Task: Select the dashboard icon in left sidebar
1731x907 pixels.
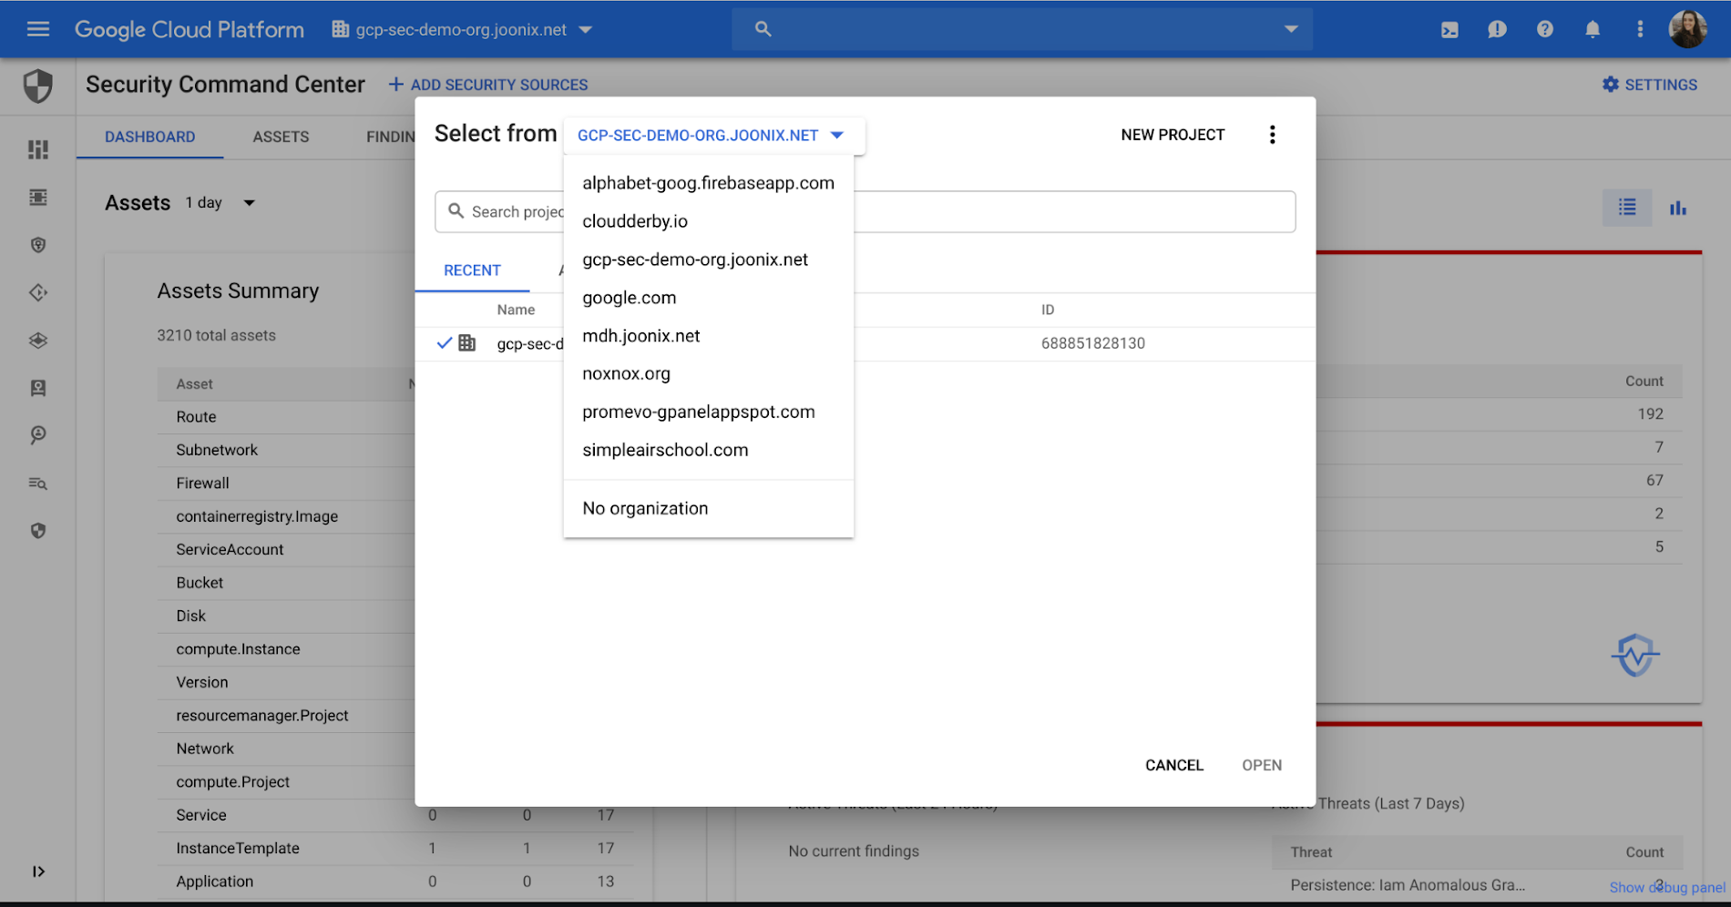Action: [38, 149]
